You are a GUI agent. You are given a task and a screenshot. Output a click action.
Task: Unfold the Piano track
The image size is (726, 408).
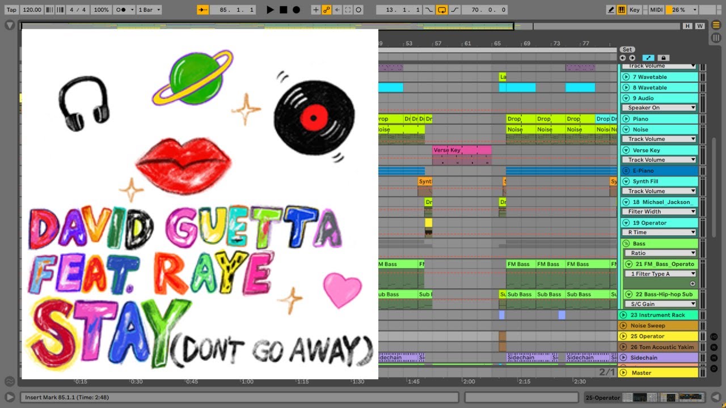point(626,119)
